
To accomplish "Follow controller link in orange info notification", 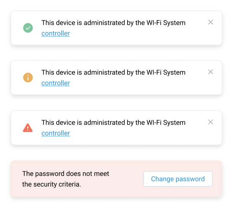I will pos(55,83).
